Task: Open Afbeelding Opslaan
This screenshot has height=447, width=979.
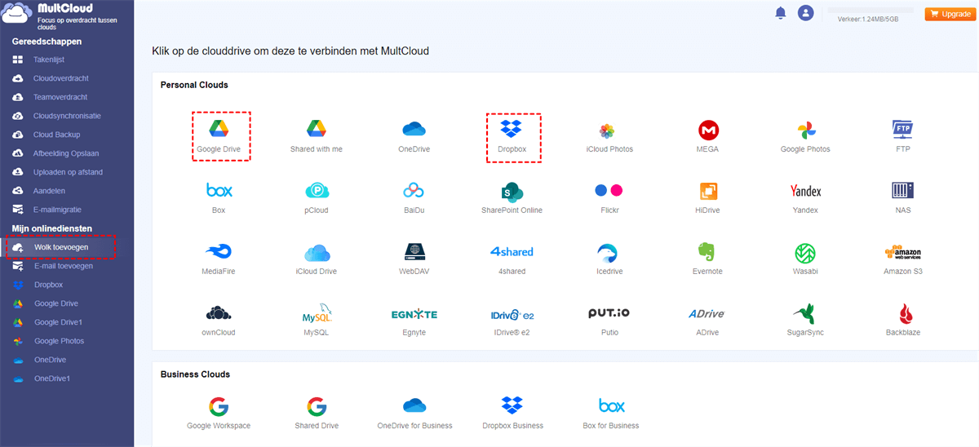Action: click(64, 153)
